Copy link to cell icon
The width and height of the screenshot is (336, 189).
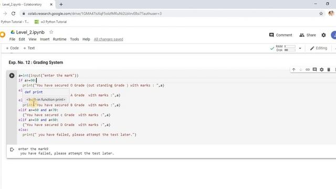tap(308, 70)
